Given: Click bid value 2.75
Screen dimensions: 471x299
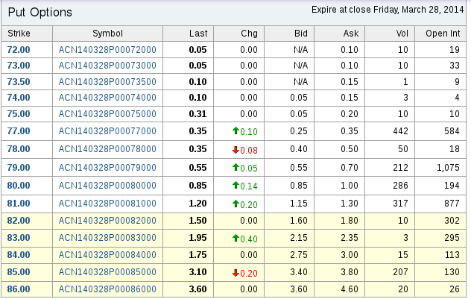Looking at the screenshot, I should [299, 255].
